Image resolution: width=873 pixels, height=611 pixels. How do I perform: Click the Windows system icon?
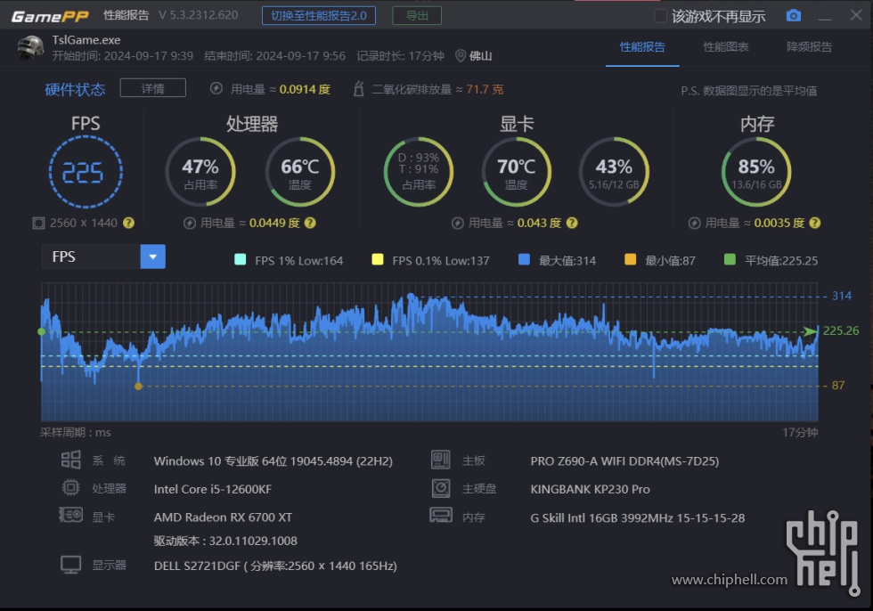(x=70, y=460)
